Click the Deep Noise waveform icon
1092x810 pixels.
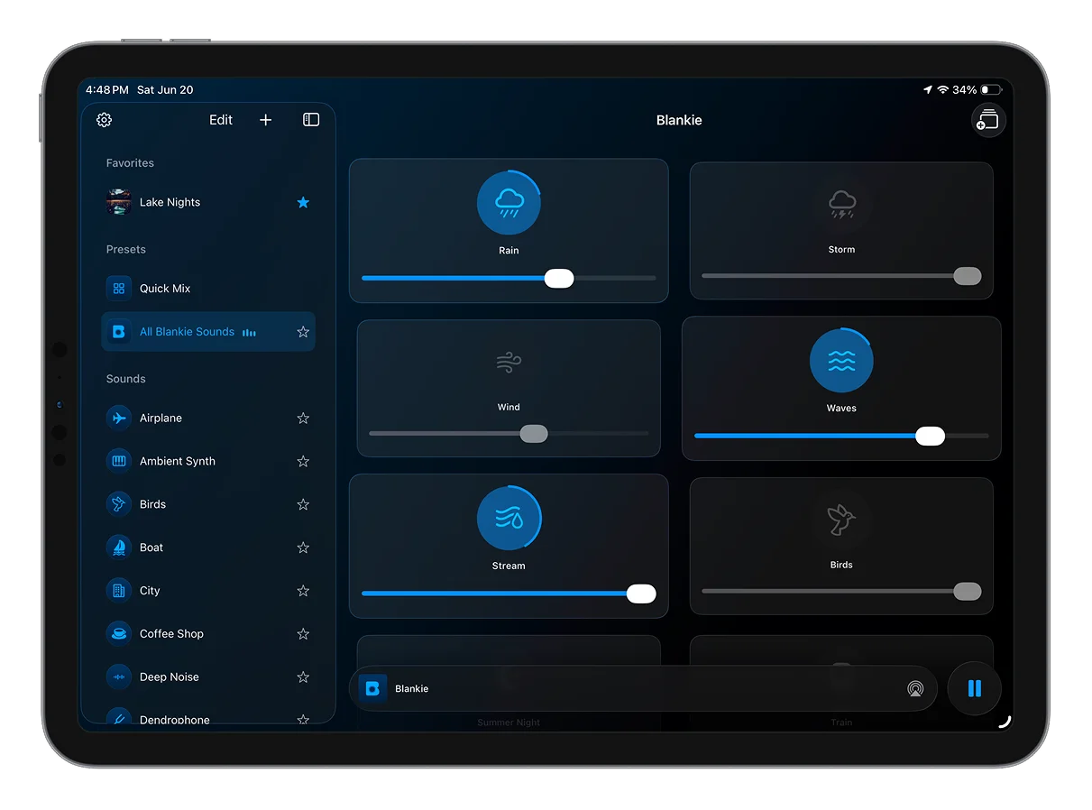click(x=118, y=677)
